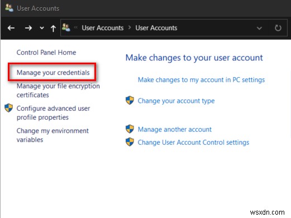Refresh the User Accounts page
Image resolution: width=291 pixels, height=218 pixels.
tap(278, 28)
